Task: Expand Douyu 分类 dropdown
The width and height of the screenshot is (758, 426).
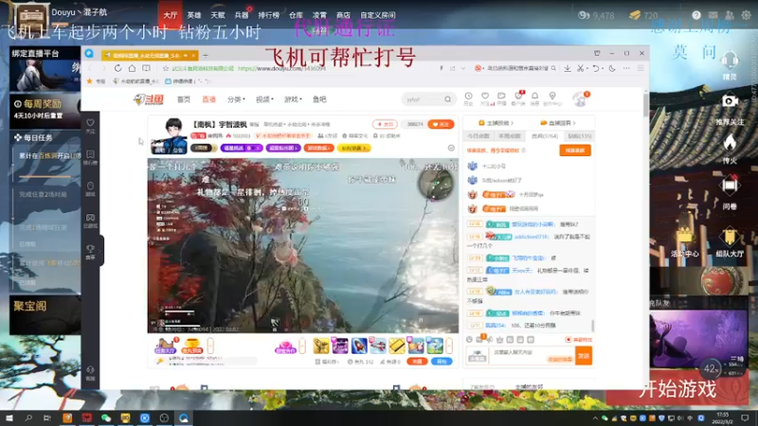Action: tap(236, 99)
